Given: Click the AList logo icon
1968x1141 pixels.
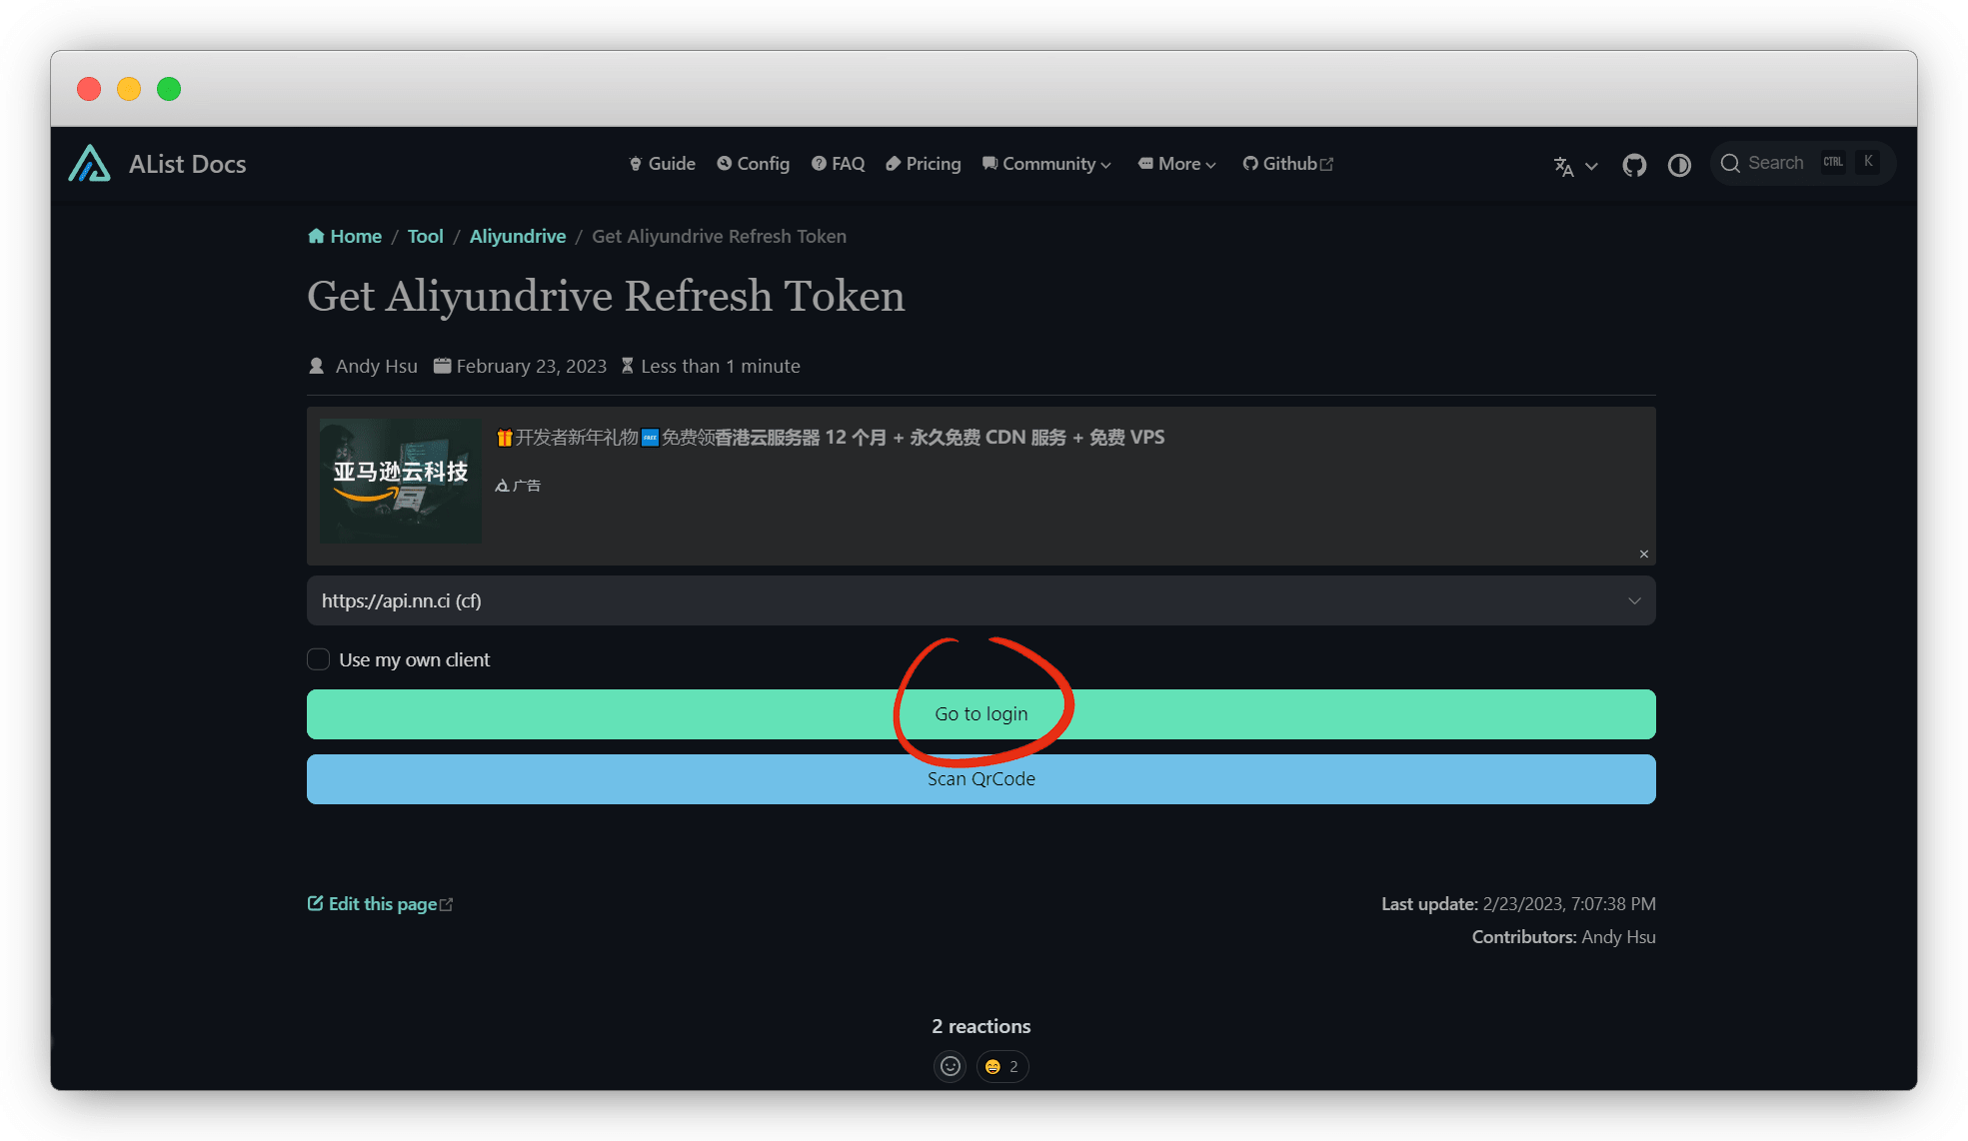Looking at the screenshot, I should point(90,164).
